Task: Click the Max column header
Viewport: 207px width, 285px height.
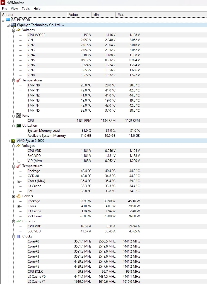Action: (128, 15)
